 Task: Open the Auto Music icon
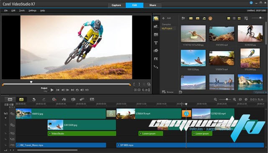click(x=73, y=99)
